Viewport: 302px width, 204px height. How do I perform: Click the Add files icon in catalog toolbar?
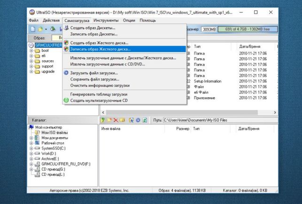pos(132,120)
